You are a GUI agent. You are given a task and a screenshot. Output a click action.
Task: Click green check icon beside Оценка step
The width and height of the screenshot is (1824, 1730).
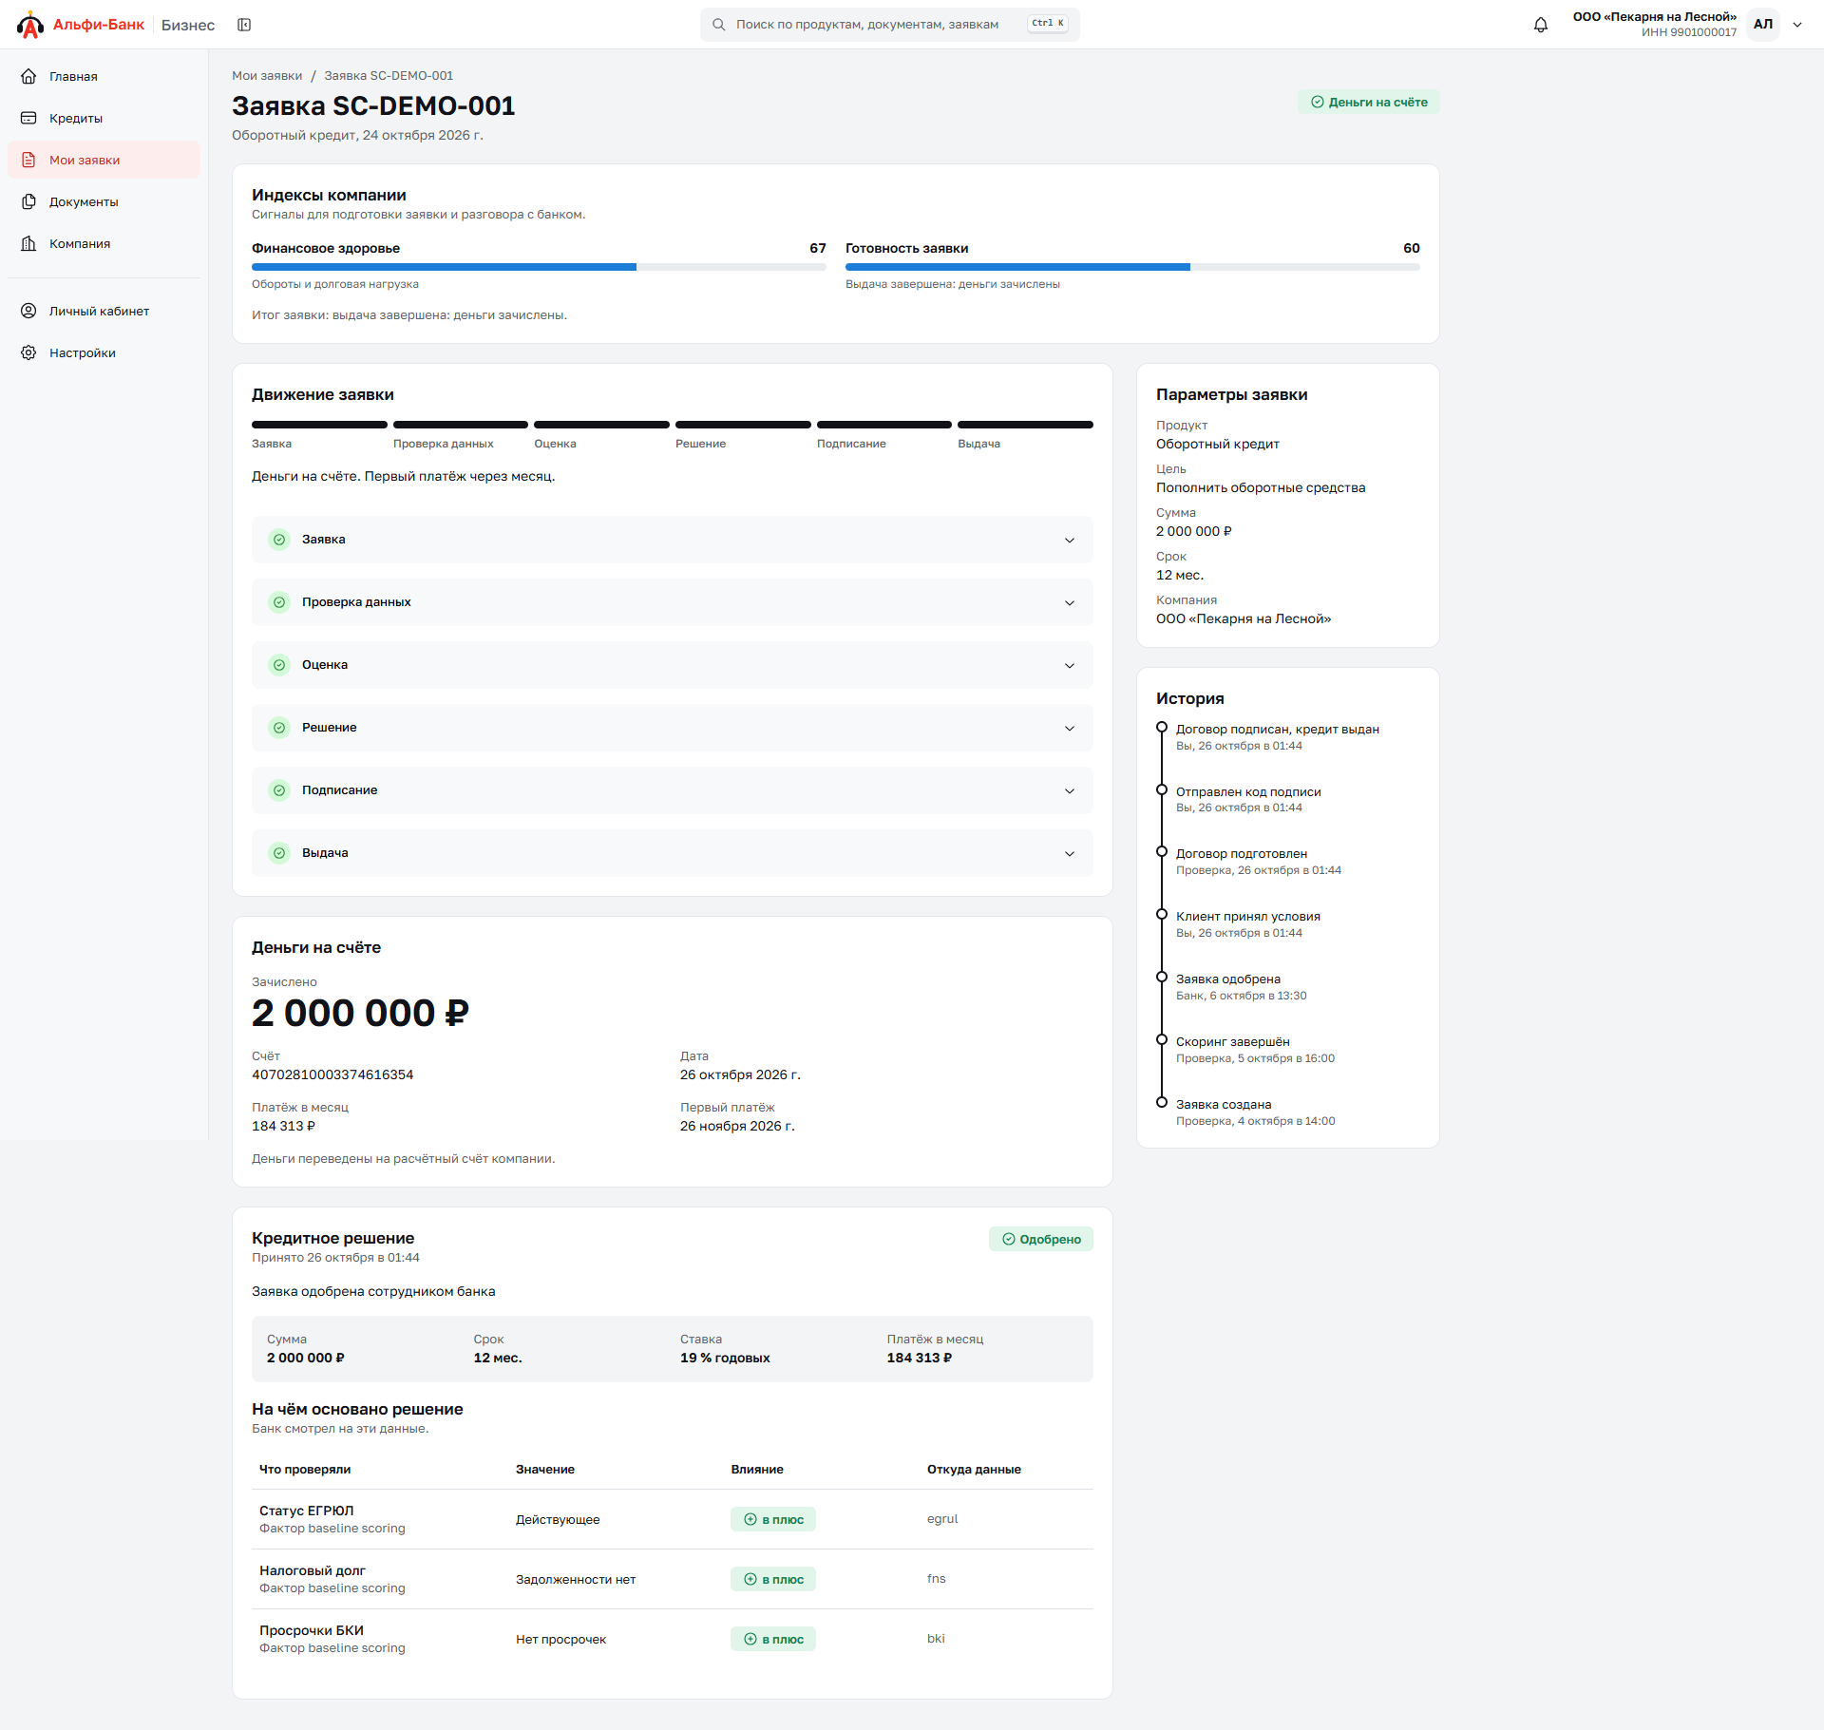coord(279,665)
